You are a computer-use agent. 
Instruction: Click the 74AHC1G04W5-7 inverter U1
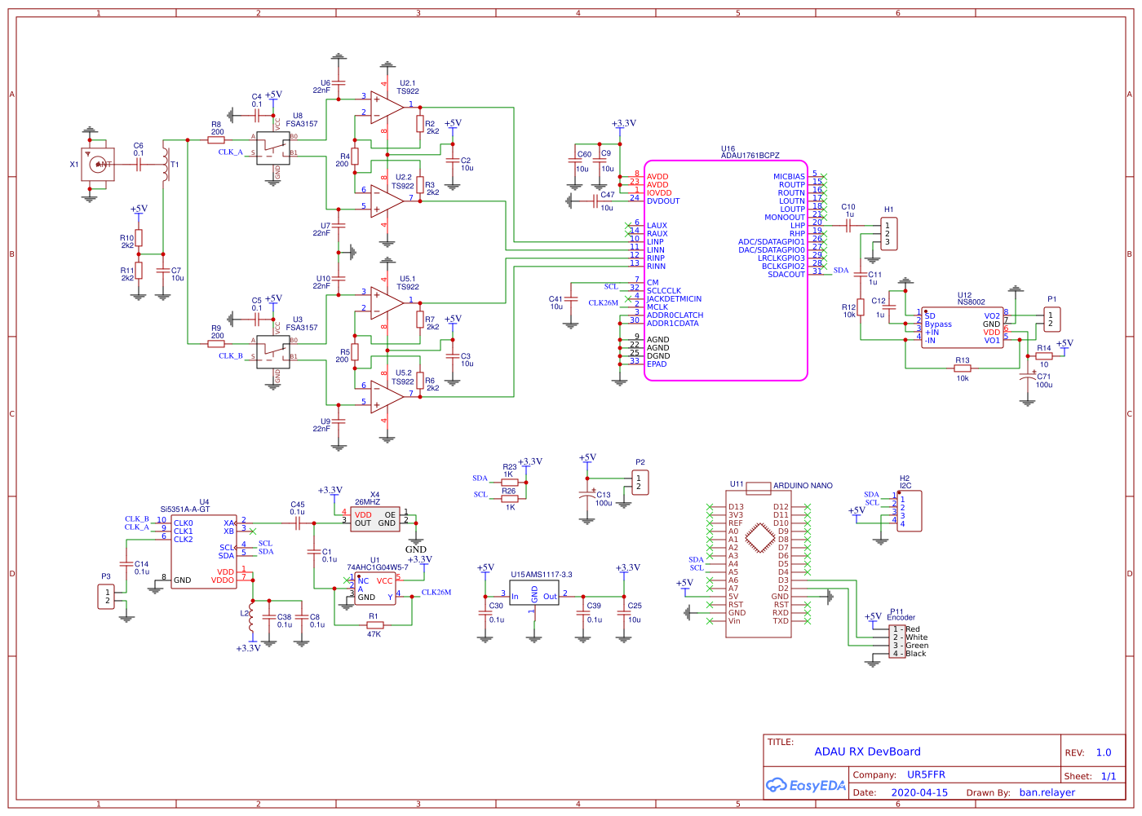pos(375,589)
